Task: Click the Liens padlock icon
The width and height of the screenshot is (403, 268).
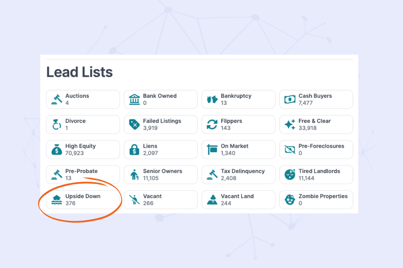Action: (134, 149)
